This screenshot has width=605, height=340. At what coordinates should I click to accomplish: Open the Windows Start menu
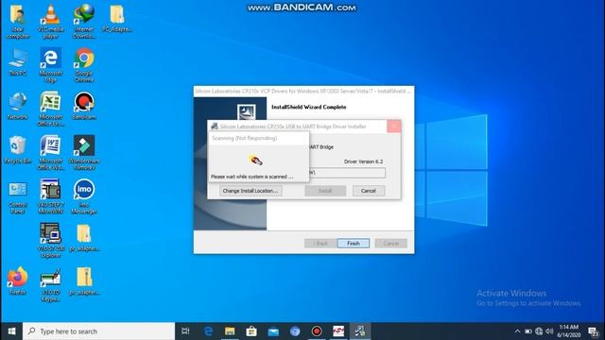point(11,331)
